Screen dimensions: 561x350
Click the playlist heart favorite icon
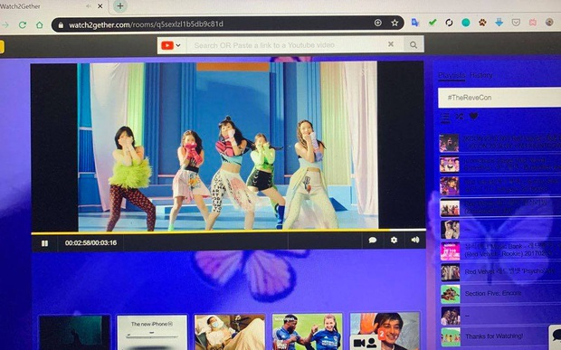tap(473, 116)
